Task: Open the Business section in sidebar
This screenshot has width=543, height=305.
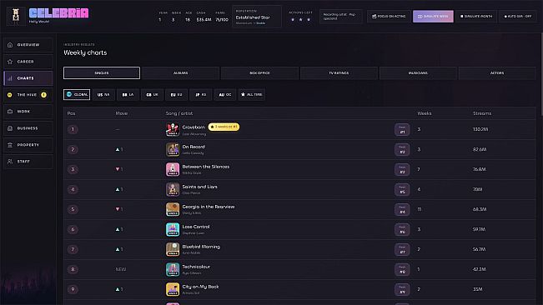Action: tap(28, 128)
